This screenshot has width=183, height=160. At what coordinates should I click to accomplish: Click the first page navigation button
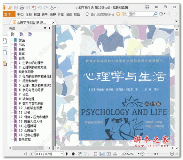(x=25, y=154)
